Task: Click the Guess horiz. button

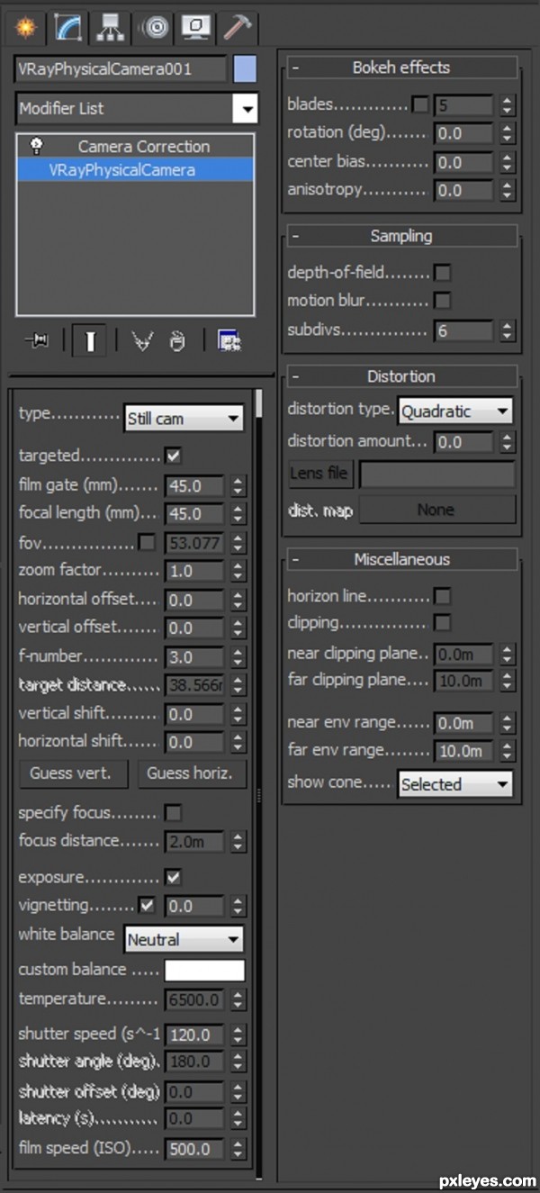Action: [192, 773]
